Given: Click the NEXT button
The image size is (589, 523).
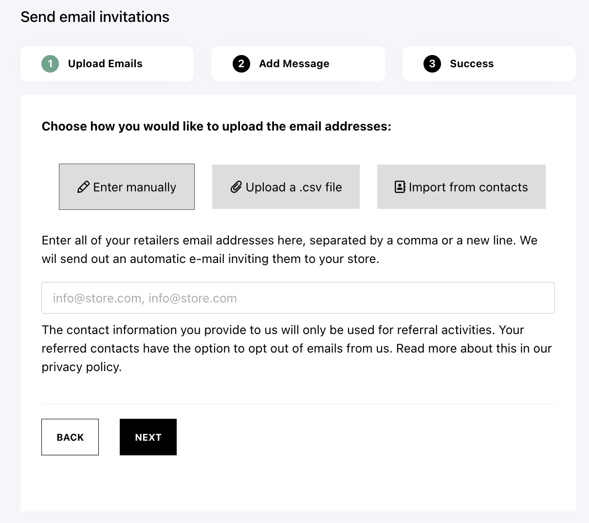Looking at the screenshot, I should pos(148,437).
